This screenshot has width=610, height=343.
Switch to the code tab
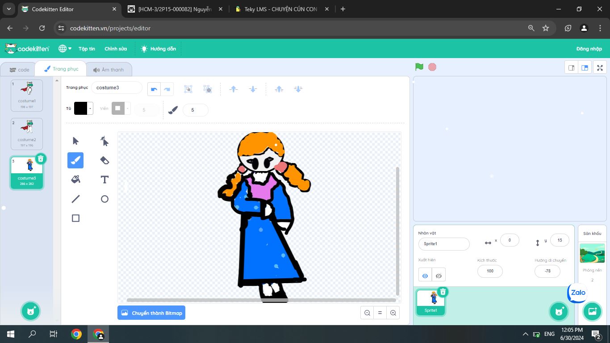(x=19, y=70)
